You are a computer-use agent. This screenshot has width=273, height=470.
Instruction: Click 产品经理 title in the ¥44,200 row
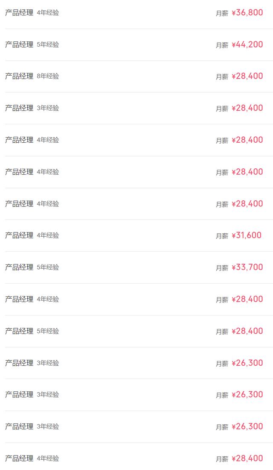coord(19,45)
